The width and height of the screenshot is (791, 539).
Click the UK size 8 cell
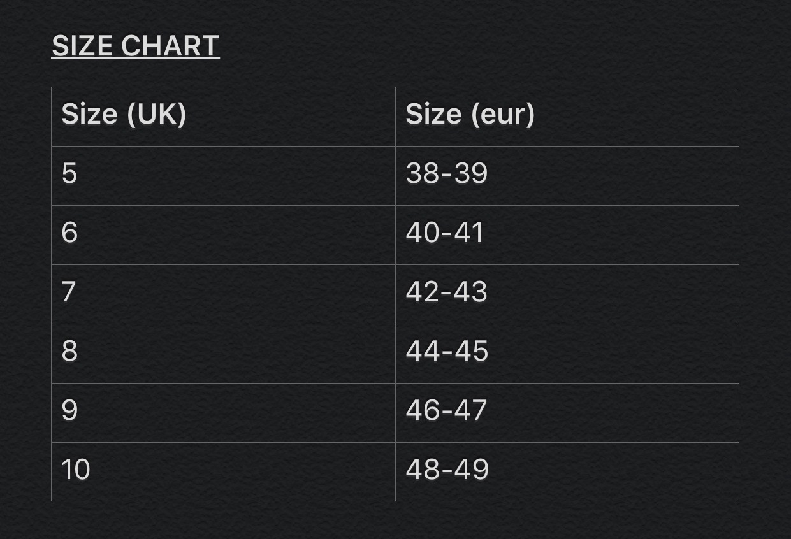[223, 354]
